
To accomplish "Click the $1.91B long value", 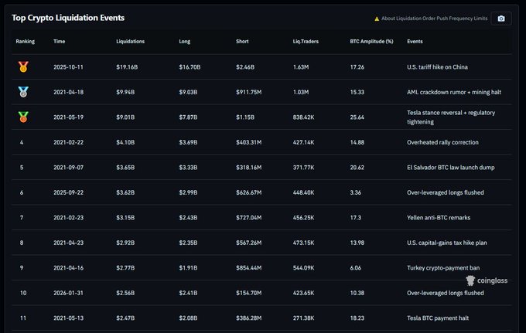I will pyautogui.click(x=188, y=268).
